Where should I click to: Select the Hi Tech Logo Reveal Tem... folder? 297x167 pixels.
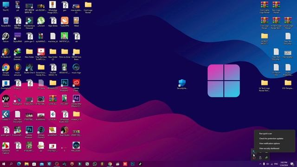click(265, 85)
